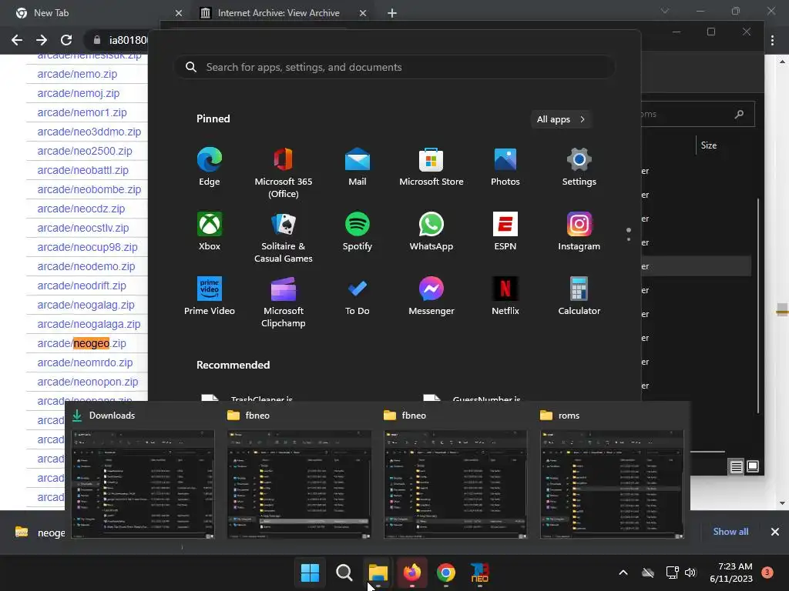This screenshot has width=789, height=591.
Task: Launch the Mail app
Action: pos(358,167)
